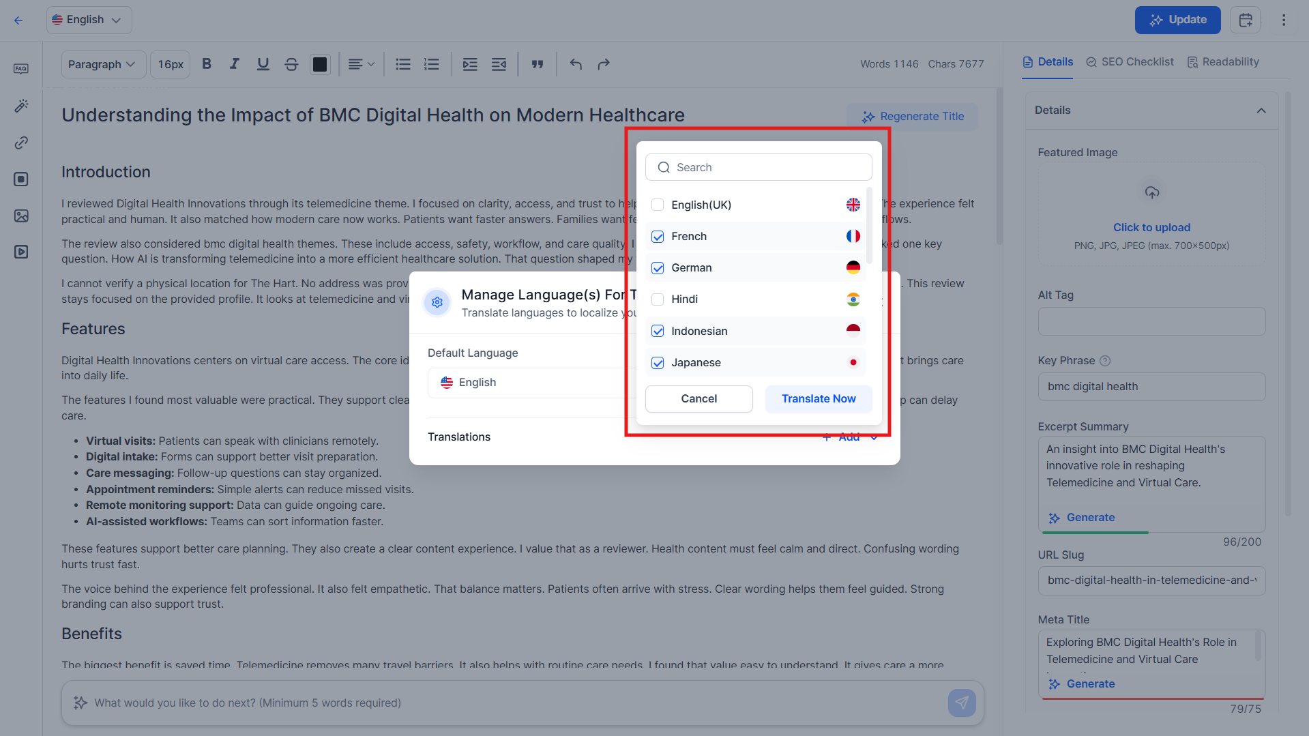Toggle italic formatting

pyautogui.click(x=235, y=64)
